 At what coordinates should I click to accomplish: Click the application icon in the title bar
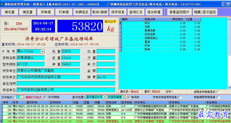[2, 4]
